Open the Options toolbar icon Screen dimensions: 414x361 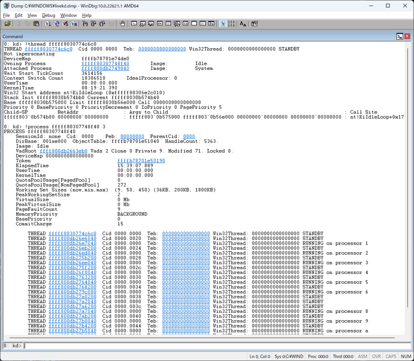[254, 24]
